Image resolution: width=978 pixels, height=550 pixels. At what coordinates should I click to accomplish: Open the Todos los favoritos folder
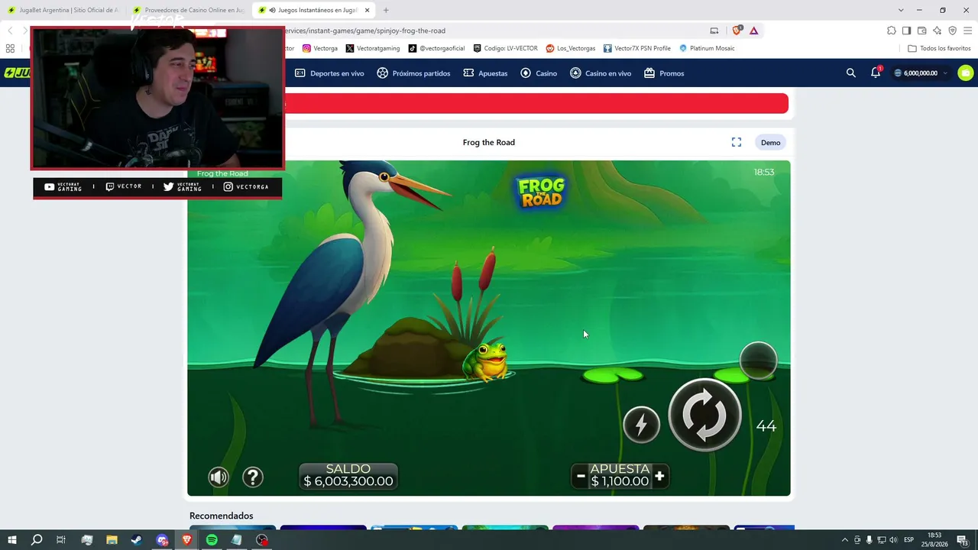[x=939, y=48]
